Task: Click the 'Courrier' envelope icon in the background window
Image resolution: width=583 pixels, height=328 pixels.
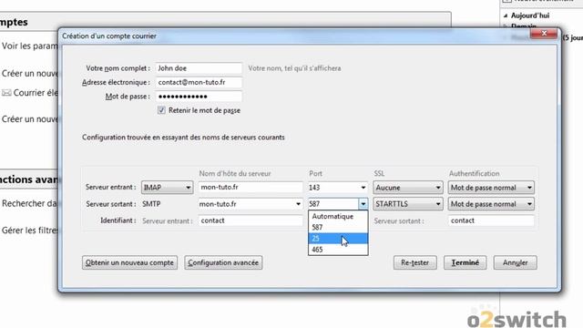Action: tap(6, 93)
